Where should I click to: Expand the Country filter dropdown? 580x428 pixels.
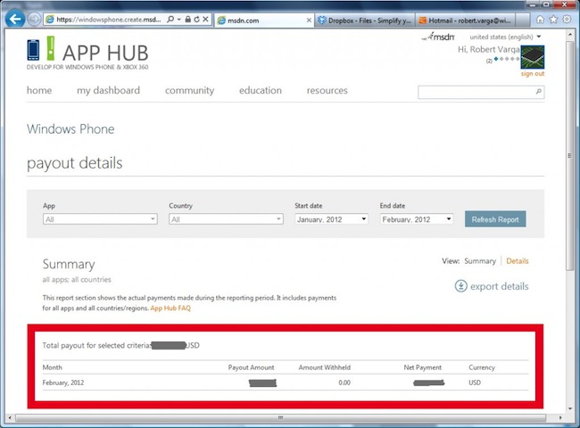click(226, 219)
